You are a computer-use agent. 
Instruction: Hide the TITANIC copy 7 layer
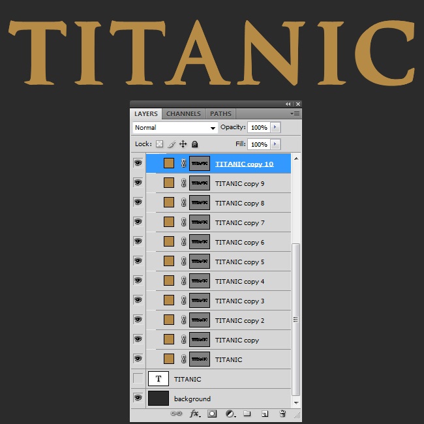[x=138, y=222]
